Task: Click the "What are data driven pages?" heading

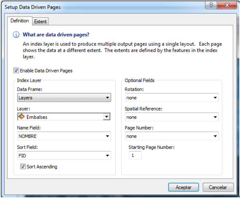Action: point(56,35)
